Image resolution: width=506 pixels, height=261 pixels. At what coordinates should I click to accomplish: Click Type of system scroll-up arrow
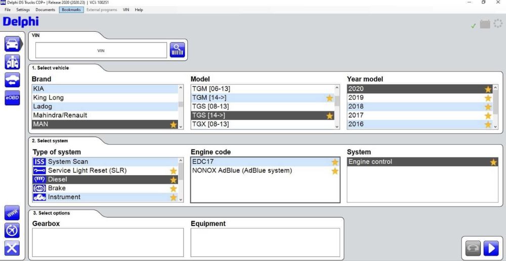[x=181, y=161]
